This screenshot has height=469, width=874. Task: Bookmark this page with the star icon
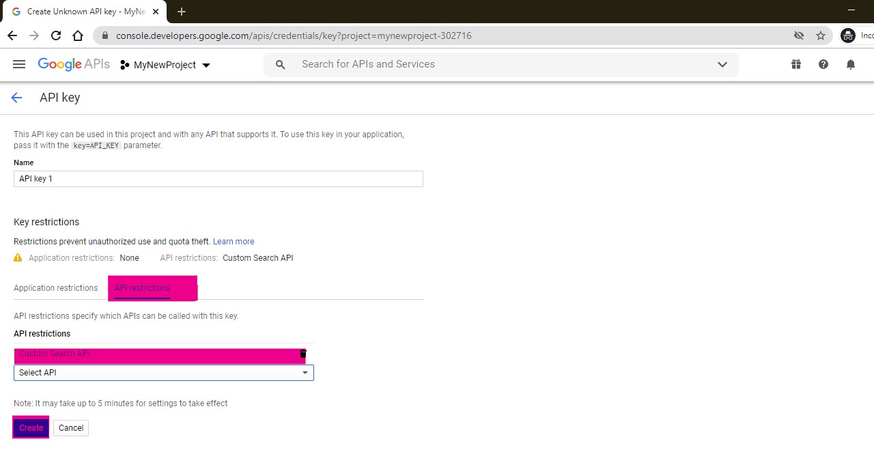pos(821,35)
